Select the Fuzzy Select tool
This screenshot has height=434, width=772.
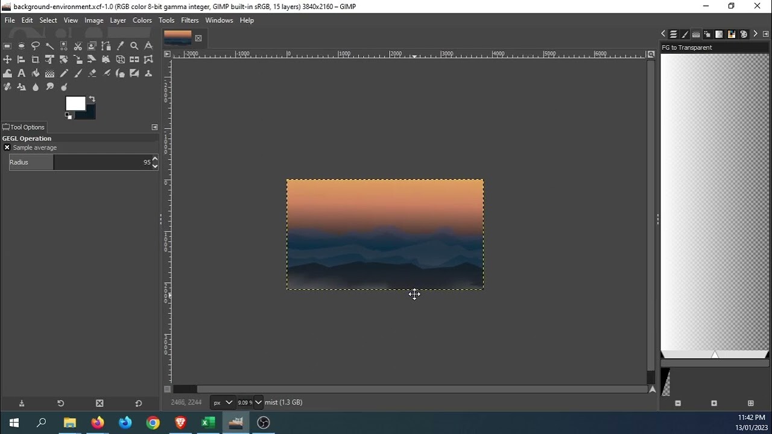(50, 46)
